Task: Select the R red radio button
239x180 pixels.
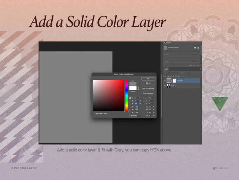Action: tap(130, 107)
